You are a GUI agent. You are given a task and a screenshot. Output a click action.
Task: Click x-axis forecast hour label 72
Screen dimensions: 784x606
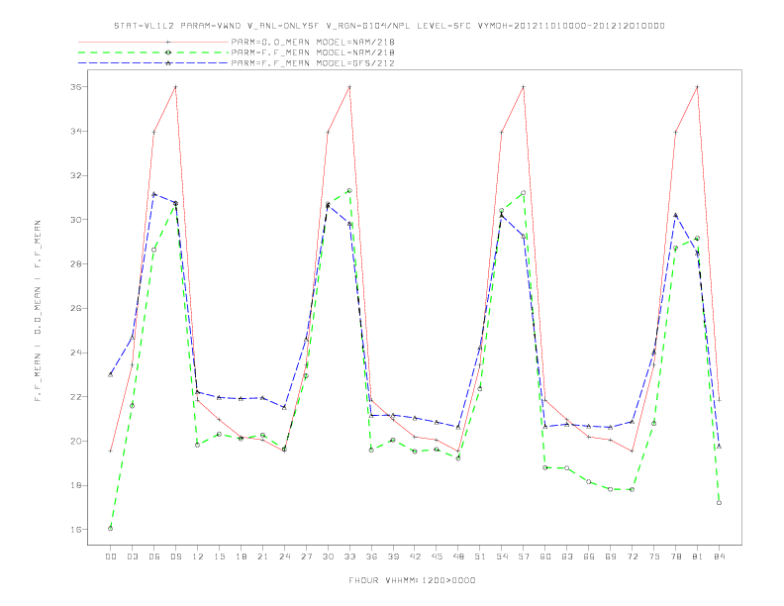point(632,556)
